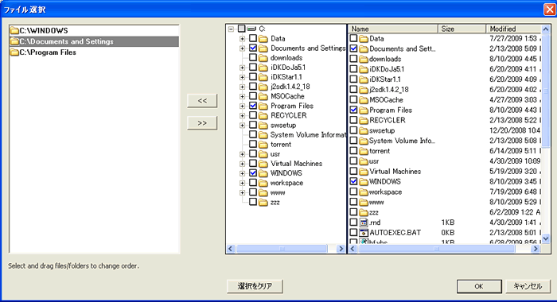Close the ファイル選択 dialog
557x302 pixels.
pos(549,10)
